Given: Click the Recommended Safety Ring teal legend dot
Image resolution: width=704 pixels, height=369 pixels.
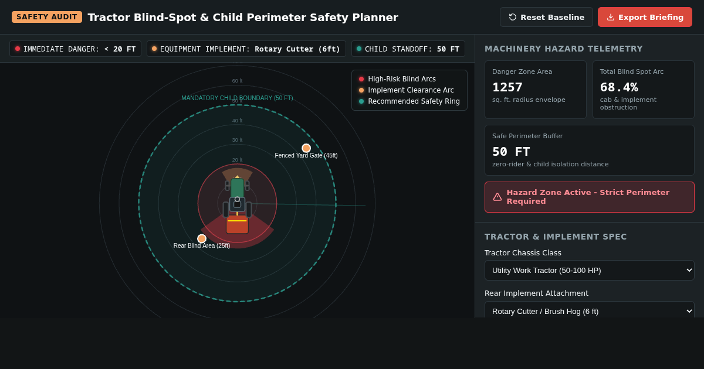Looking at the screenshot, I should point(361,101).
